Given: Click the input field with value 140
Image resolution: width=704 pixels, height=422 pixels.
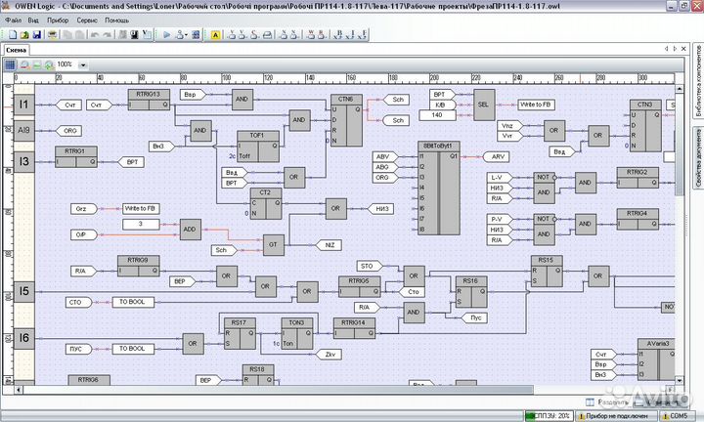Looking at the screenshot, I should (438, 115).
